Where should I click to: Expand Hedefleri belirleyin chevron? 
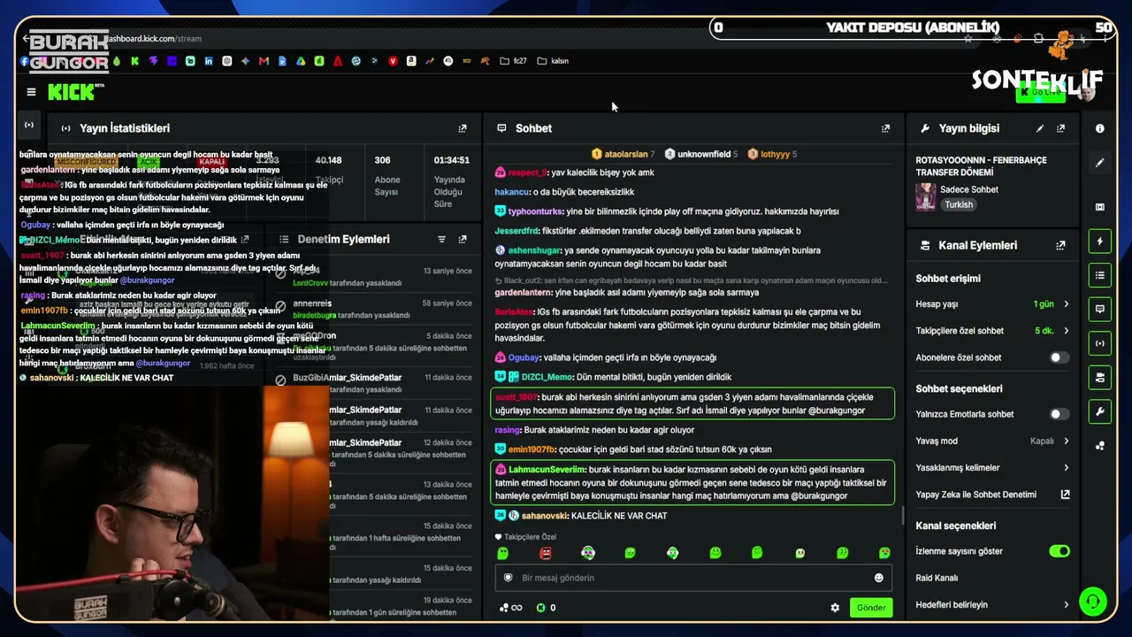click(x=1066, y=605)
